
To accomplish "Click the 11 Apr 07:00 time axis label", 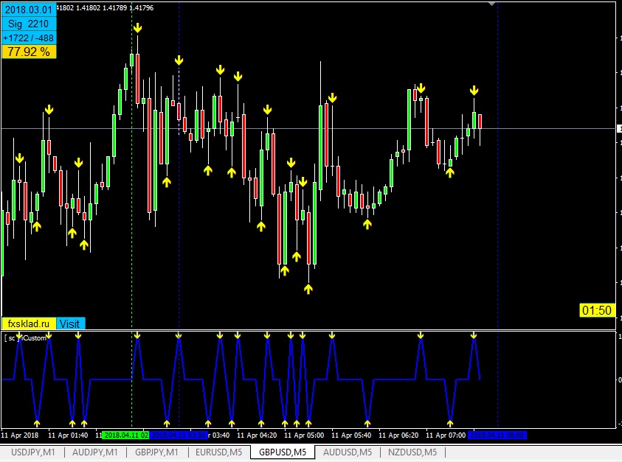I will pos(446,435).
